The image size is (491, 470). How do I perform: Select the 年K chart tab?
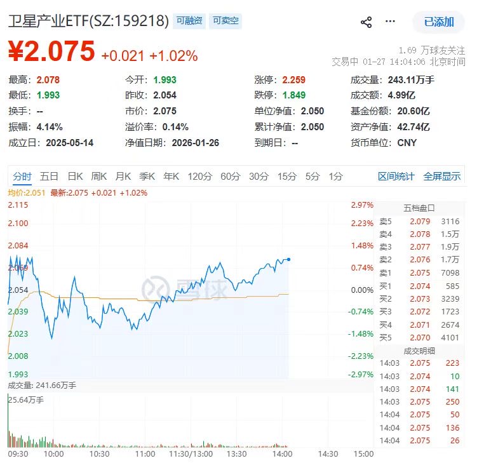tap(172, 177)
